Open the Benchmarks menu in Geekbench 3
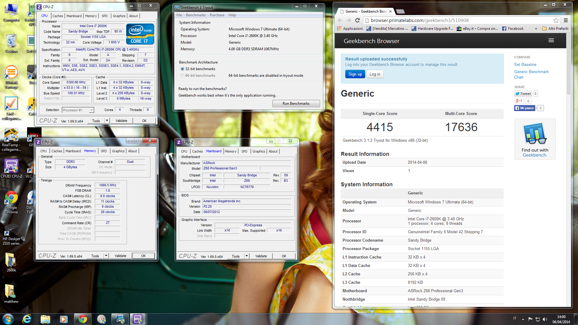Screen dimensions: 578x325 pos(196,15)
